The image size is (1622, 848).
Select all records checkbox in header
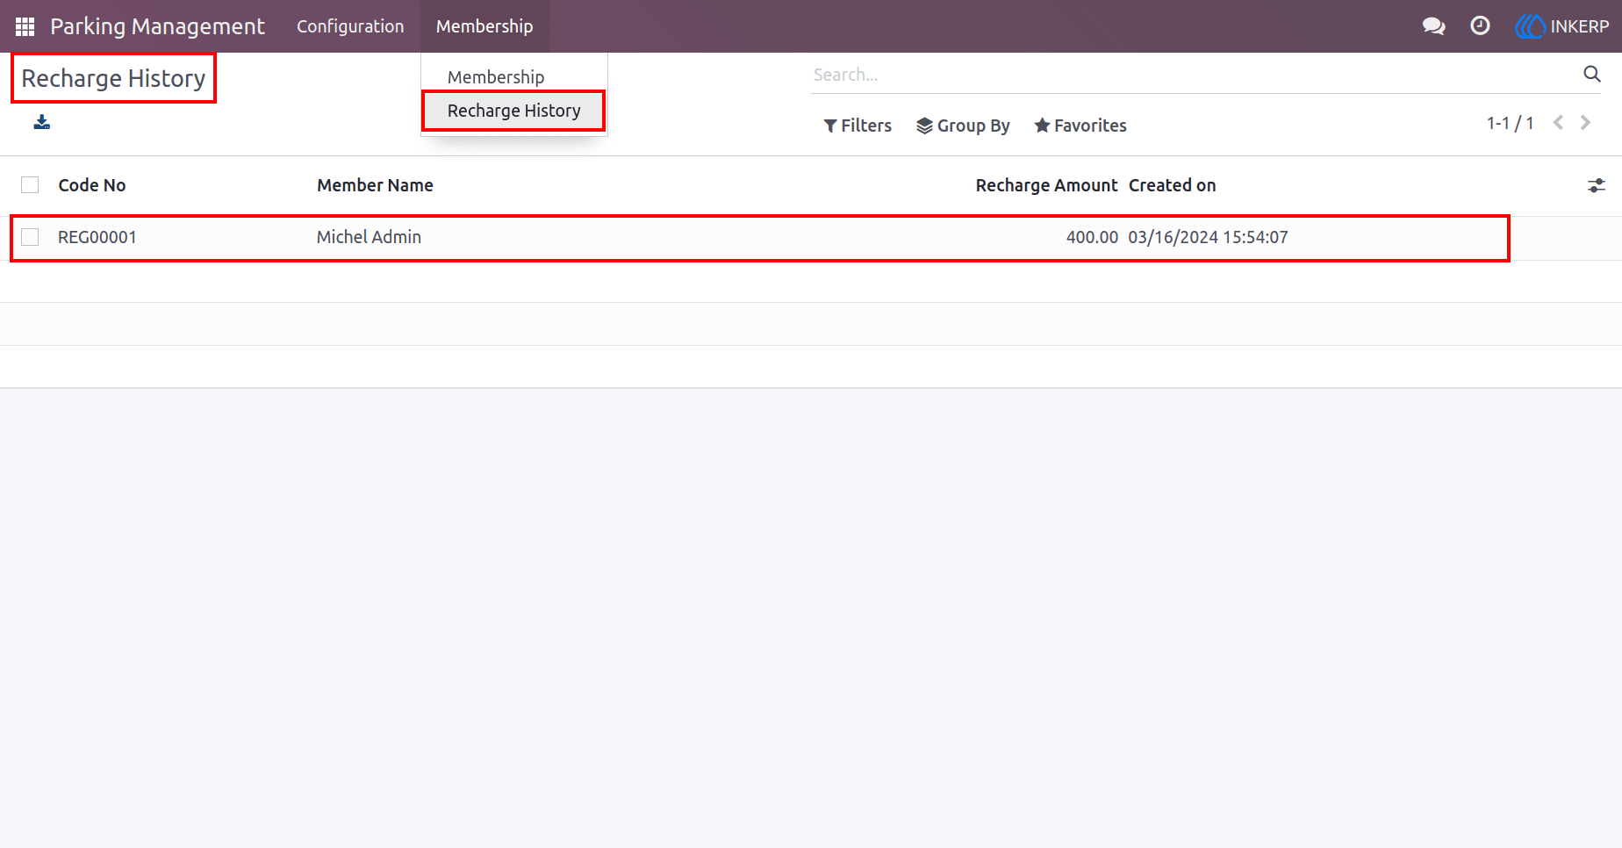(30, 185)
